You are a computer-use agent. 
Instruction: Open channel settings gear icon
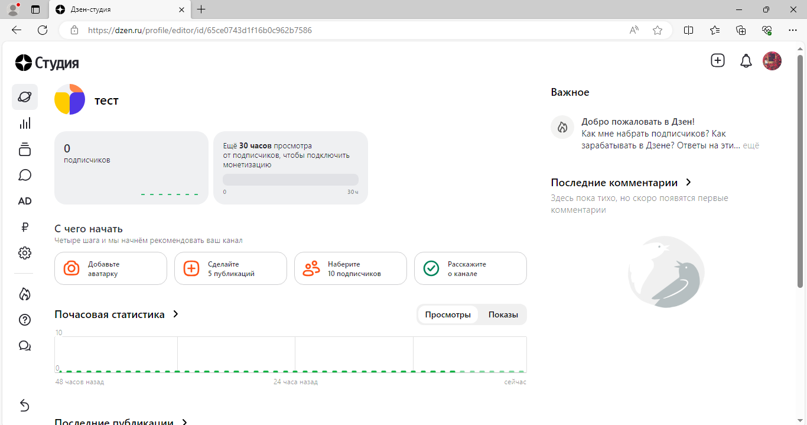point(25,253)
